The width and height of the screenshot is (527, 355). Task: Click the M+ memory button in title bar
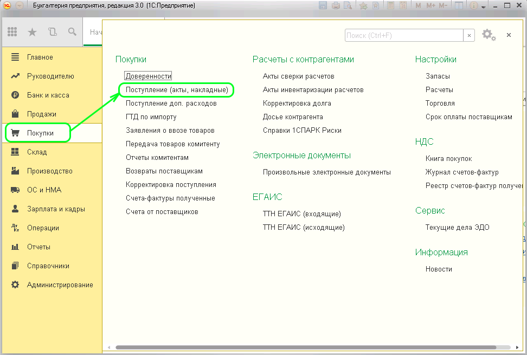coord(430,5)
